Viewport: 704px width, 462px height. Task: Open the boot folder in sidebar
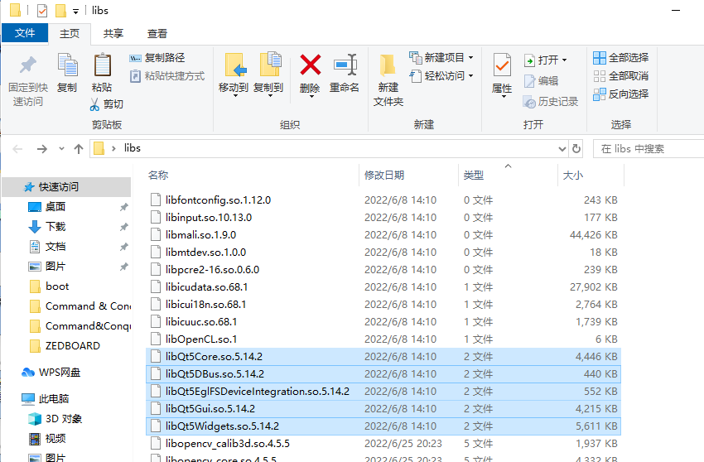point(57,286)
